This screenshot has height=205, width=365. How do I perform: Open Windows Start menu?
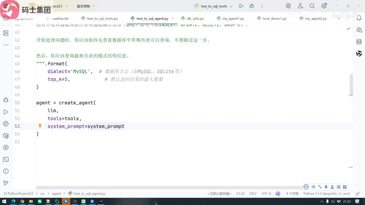pyautogui.click(x=4, y=201)
